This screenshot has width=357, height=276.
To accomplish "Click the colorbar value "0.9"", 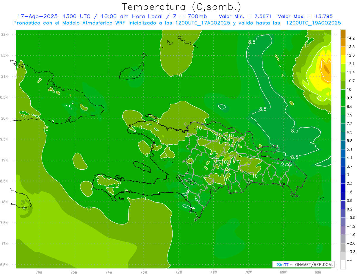I will (x=350, y=200).
